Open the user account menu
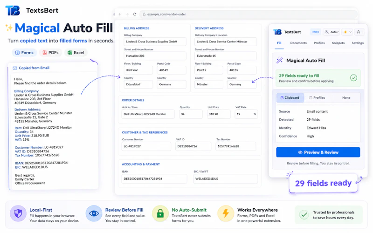Image resolution: width=373 pixels, height=233 pixels. tap(359, 32)
